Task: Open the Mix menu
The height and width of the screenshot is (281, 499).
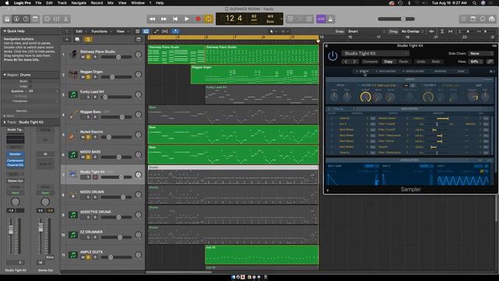Action: click(111, 3)
